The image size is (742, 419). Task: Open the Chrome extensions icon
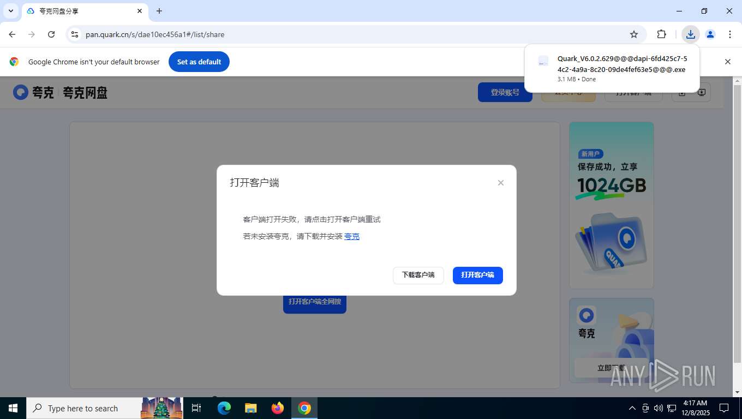click(x=661, y=34)
